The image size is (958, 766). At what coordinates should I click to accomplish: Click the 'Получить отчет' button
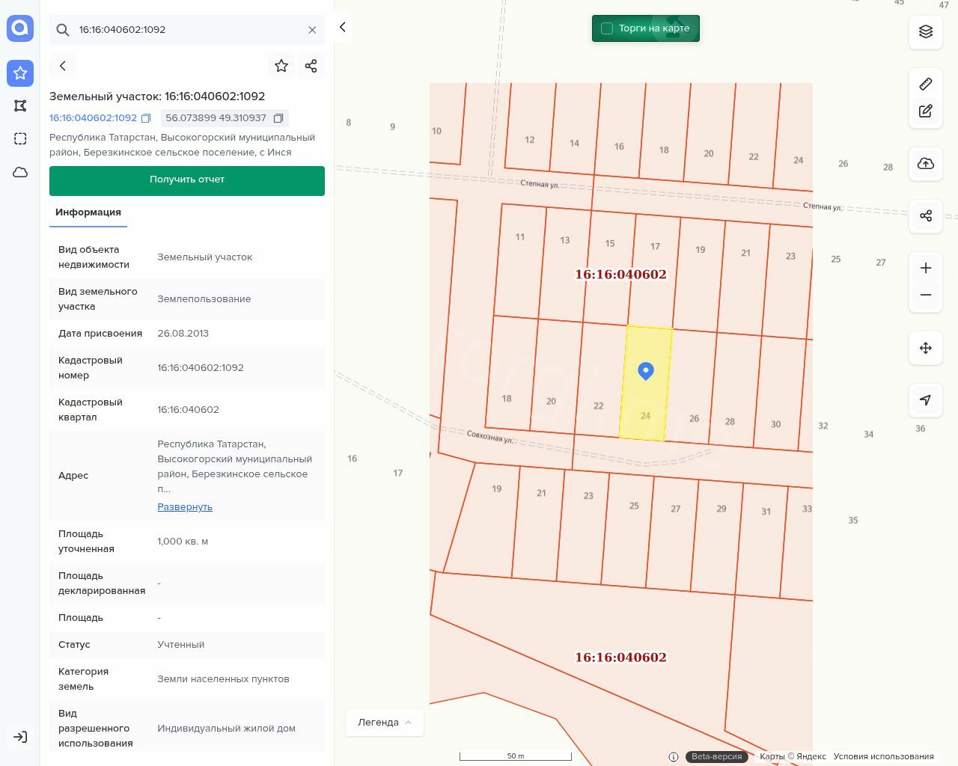pyautogui.click(x=187, y=180)
